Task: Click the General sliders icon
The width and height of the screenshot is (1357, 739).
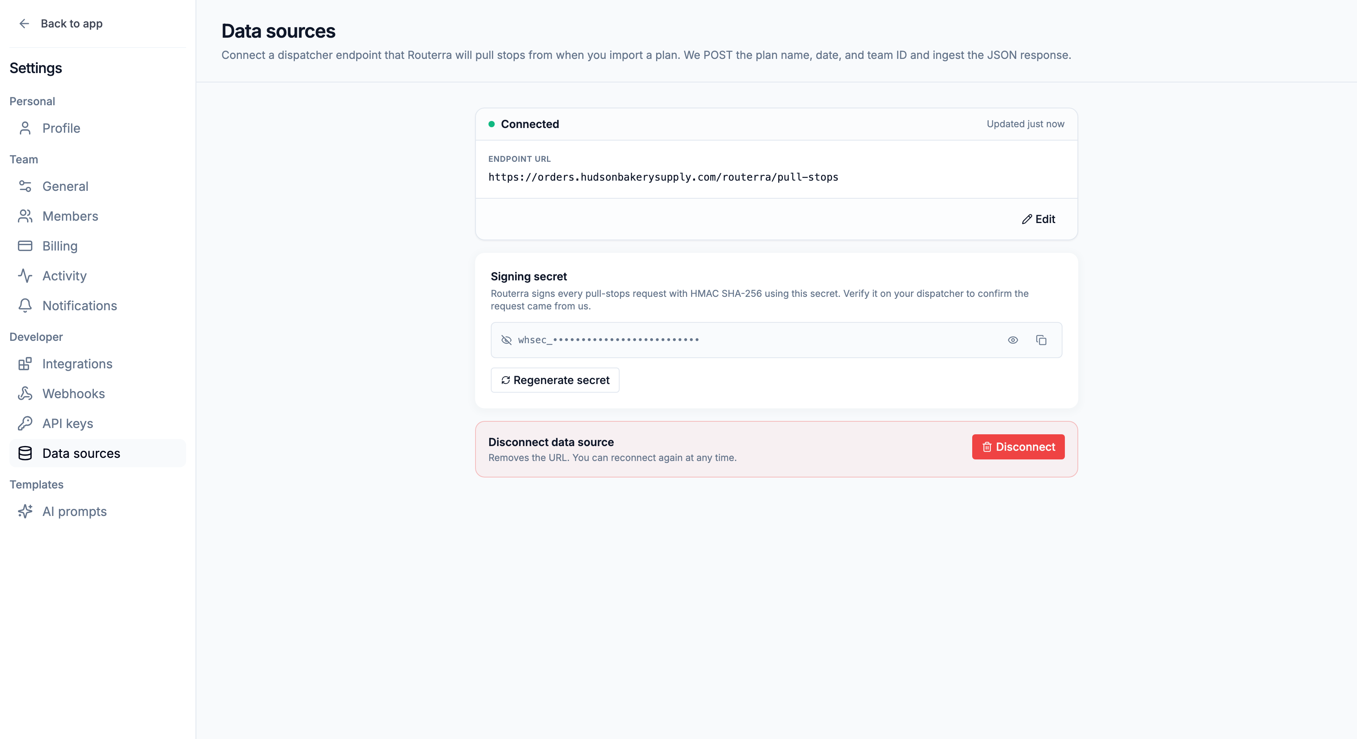Action: tap(25, 187)
